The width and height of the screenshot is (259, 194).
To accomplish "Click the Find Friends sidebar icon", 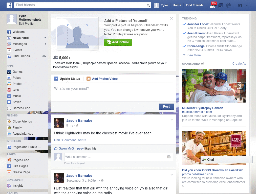I will [9, 56].
